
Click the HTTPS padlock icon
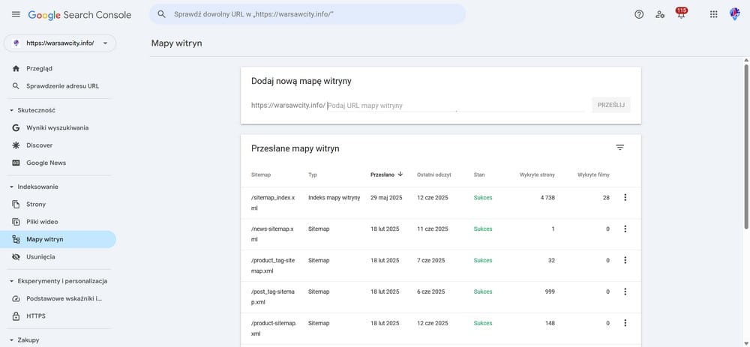pos(16,316)
